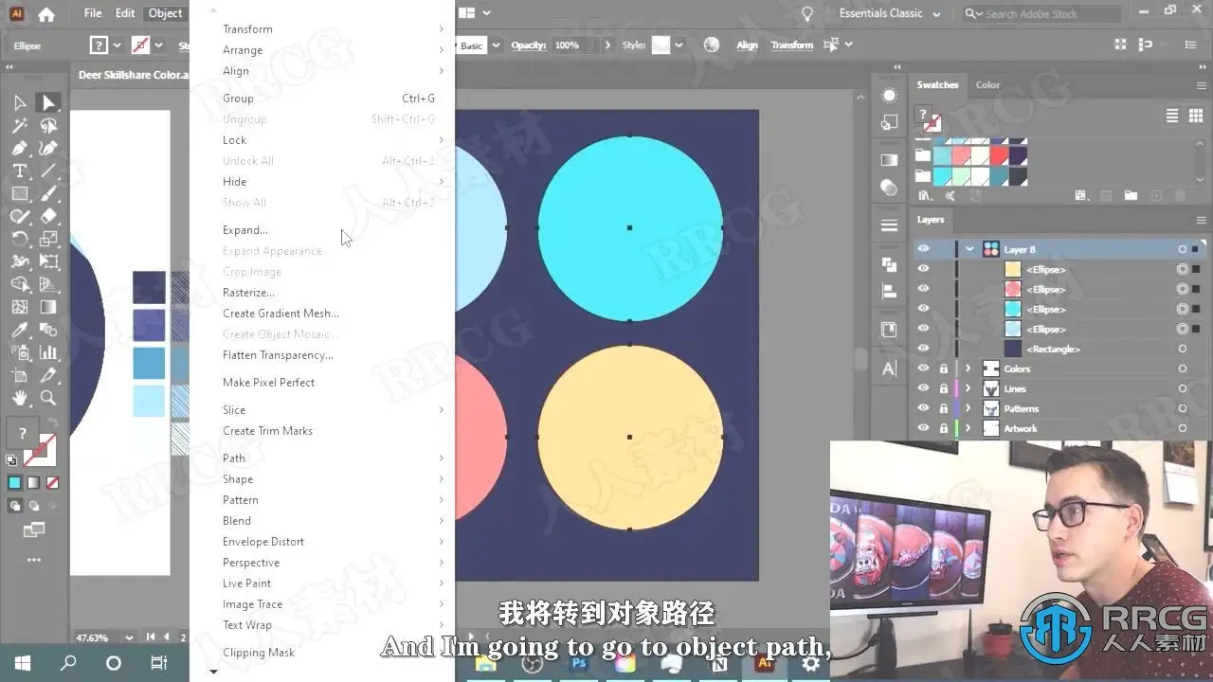Switch Swatches panel to thumbnail view

[x=1196, y=116]
